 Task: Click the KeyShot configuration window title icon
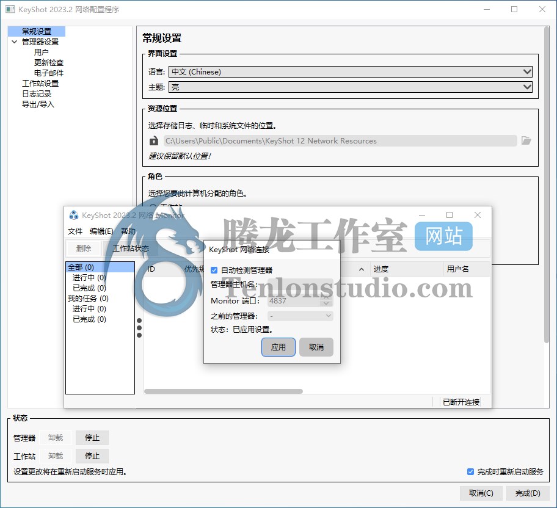click(10, 9)
